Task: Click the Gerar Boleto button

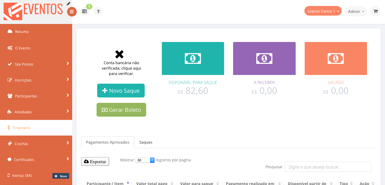Action: click(121, 110)
